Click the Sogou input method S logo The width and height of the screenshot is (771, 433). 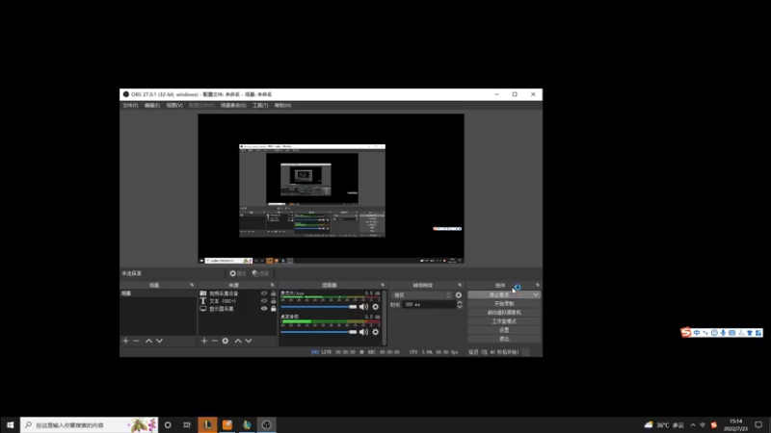coord(685,332)
